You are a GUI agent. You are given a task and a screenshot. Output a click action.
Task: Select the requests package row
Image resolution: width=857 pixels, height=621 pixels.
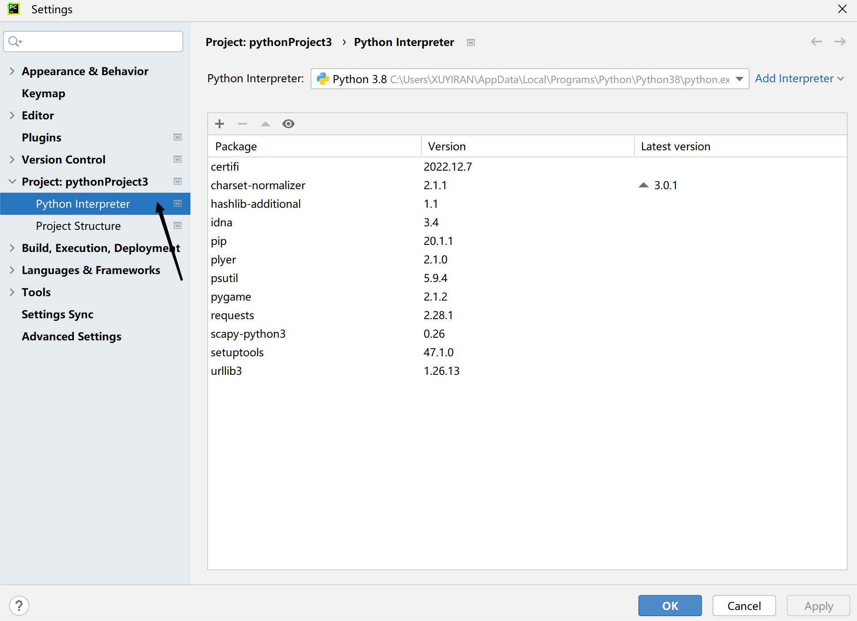[527, 315]
